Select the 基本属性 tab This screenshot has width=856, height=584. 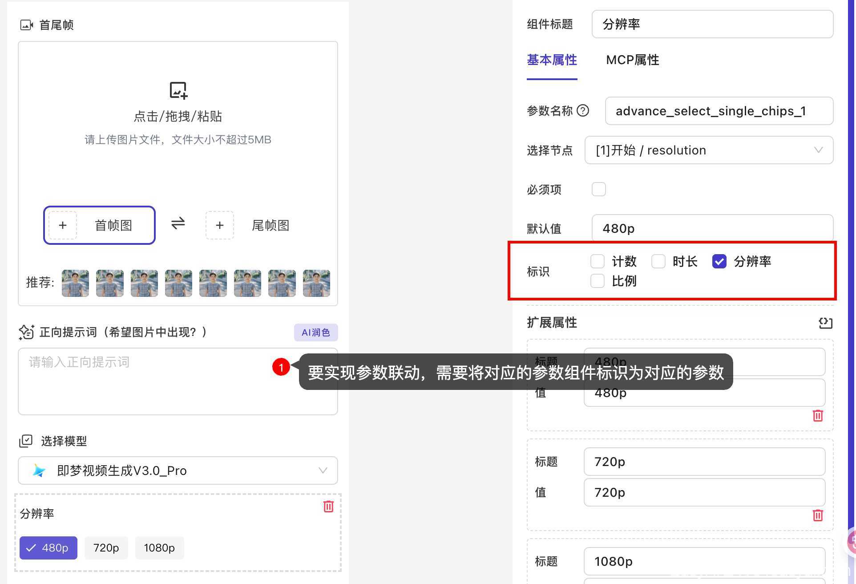pos(552,60)
